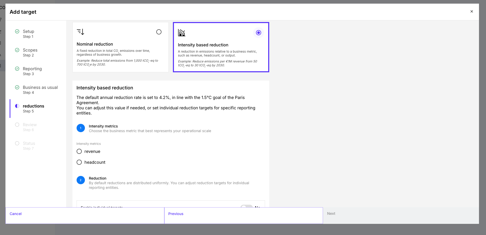Click the Setup completed checkmark icon
The width and height of the screenshot is (486, 235).
point(17,31)
